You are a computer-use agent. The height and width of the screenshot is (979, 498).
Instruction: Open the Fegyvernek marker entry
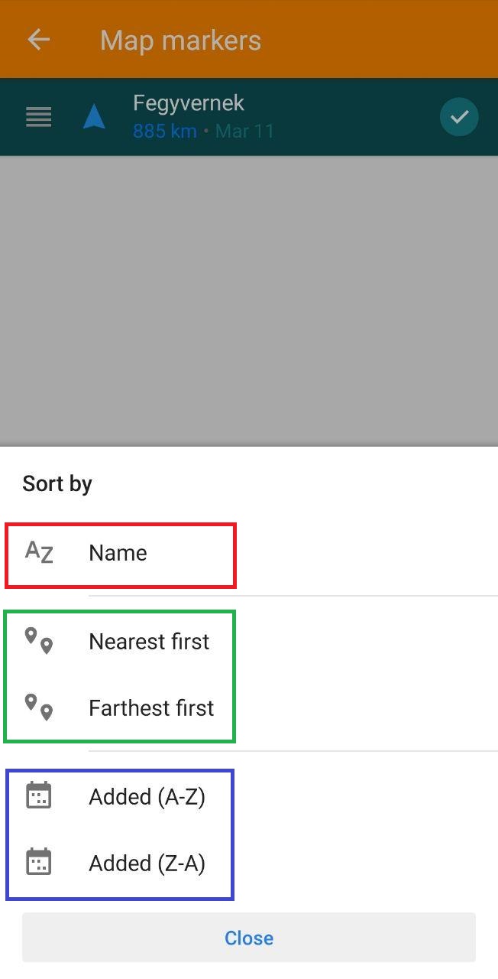click(189, 103)
